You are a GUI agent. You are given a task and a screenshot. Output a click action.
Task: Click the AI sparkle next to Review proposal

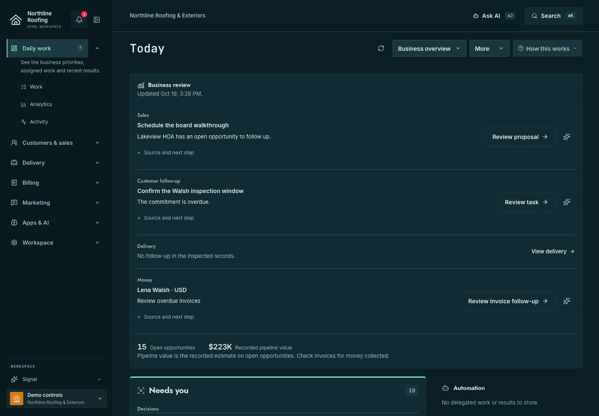[x=567, y=136]
